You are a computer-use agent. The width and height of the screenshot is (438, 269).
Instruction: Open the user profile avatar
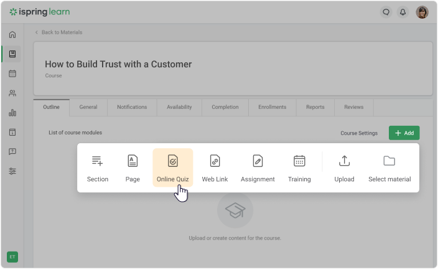point(422,12)
